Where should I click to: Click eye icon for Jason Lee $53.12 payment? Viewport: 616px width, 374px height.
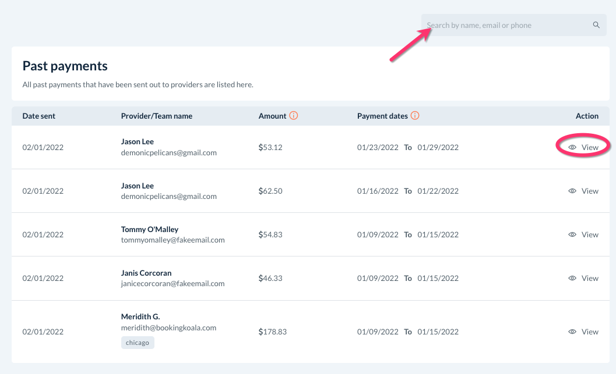(572, 148)
